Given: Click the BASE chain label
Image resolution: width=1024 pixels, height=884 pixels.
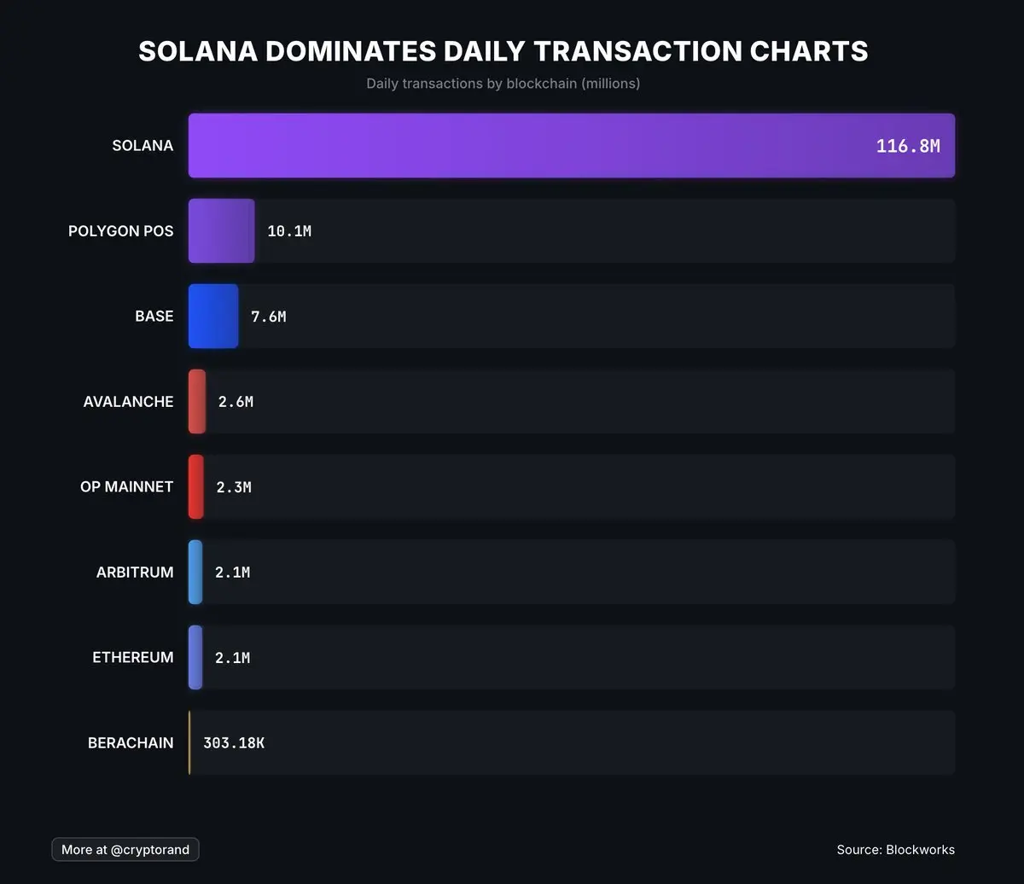Looking at the screenshot, I should point(154,317).
